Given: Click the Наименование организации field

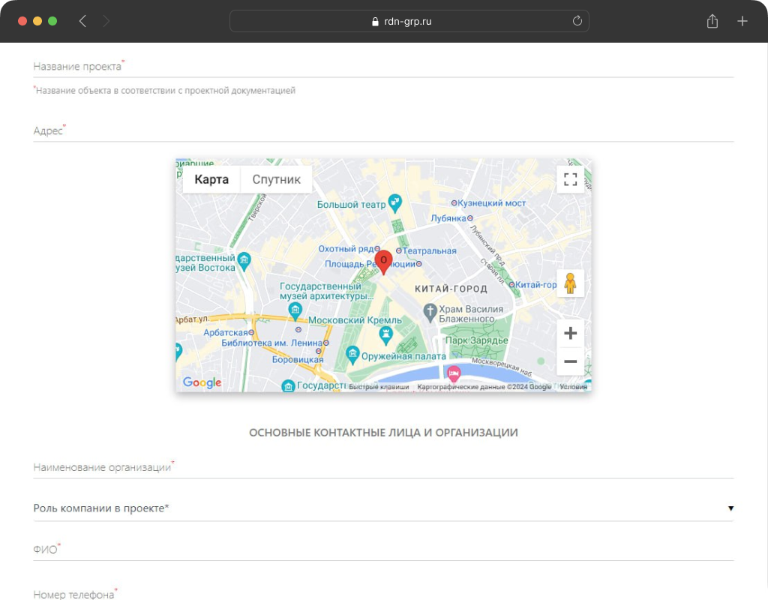Looking at the screenshot, I should click(x=383, y=467).
